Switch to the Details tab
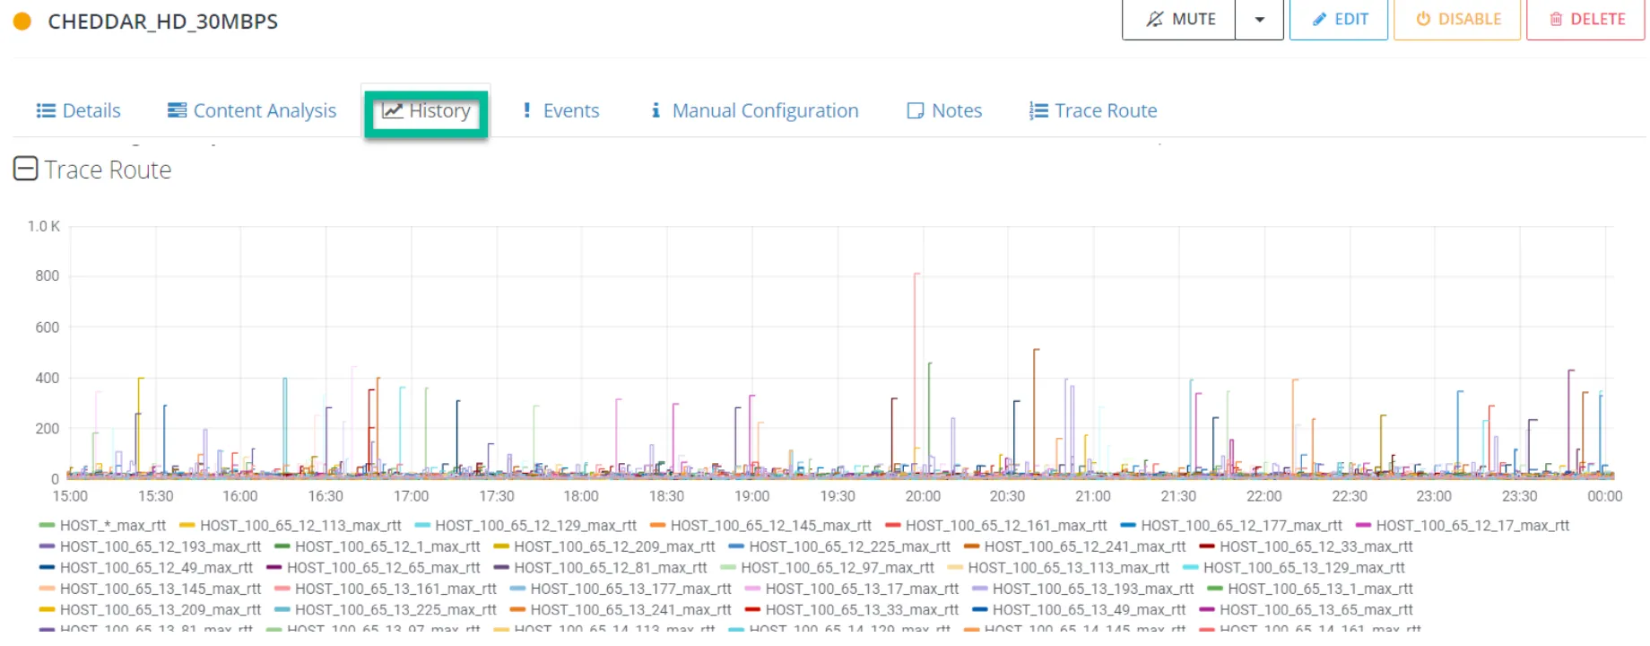This screenshot has width=1650, height=646. [x=78, y=110]
